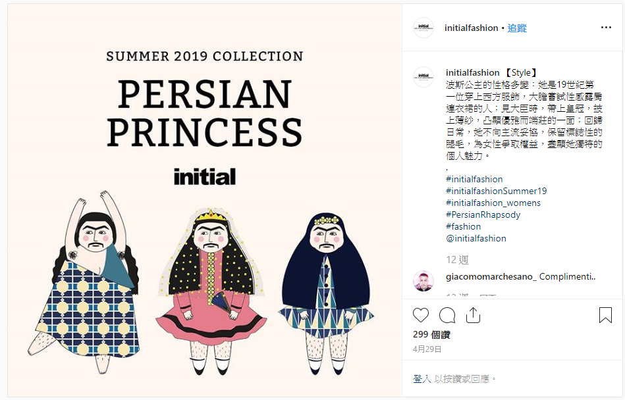Image resolution: width=625 pixels, height=400 pixels.
Task: Open the Persian Princess post image
Action: click(x=204, y=200)
